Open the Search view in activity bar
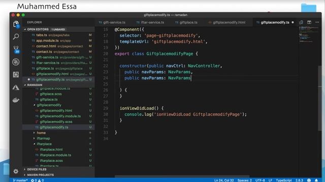This screenshot has height=182, width=325. 16,37
